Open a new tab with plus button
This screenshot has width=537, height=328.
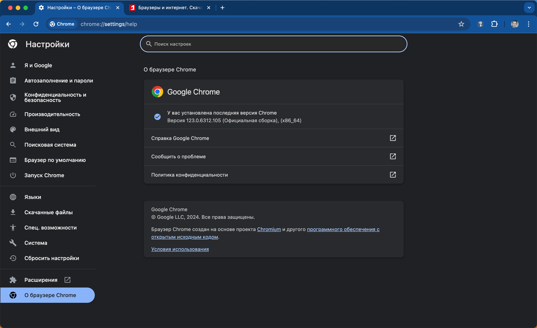222,8
